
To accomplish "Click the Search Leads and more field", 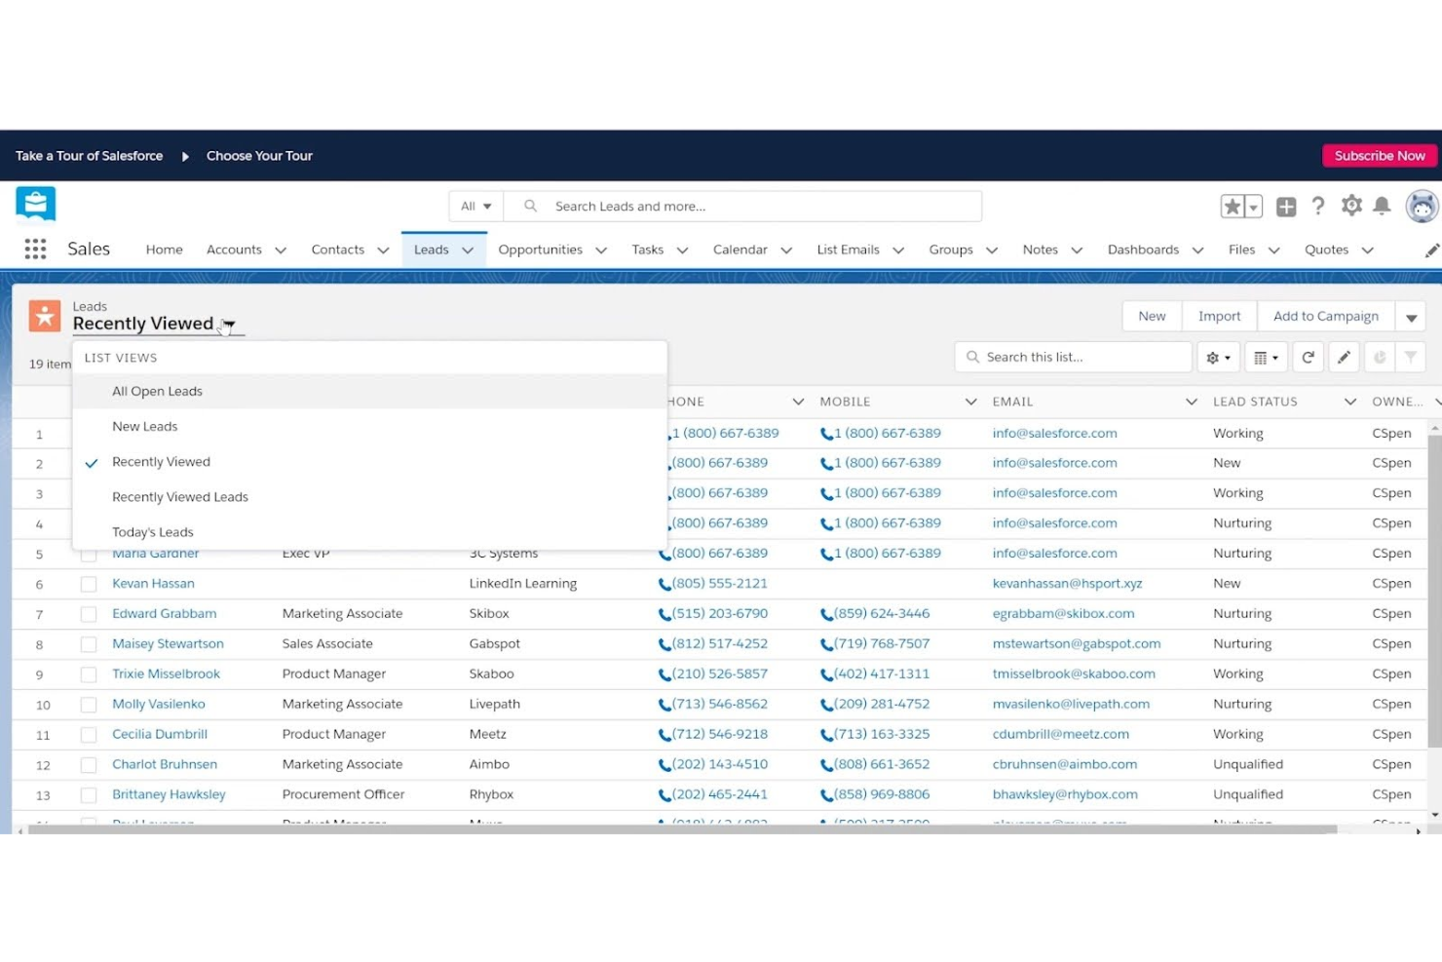I will [x=743, y=206].
